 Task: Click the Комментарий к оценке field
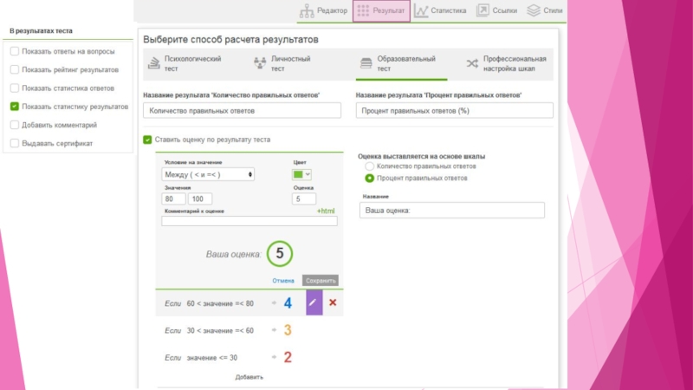(249, 221)
